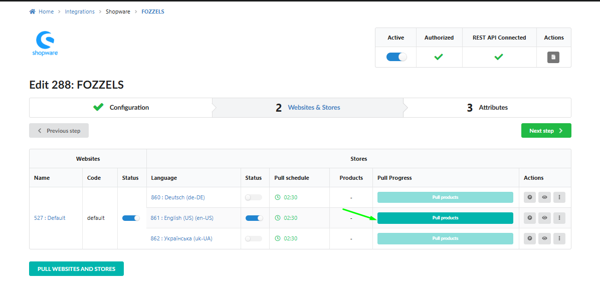
Task: Click the Home house icon in breadcrumb
Action: pos(32,12)
